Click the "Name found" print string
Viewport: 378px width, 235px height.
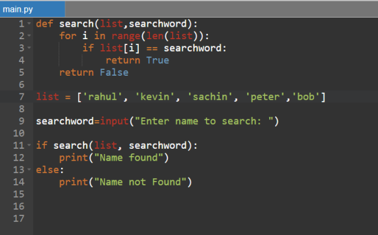(x=128, y=158)
